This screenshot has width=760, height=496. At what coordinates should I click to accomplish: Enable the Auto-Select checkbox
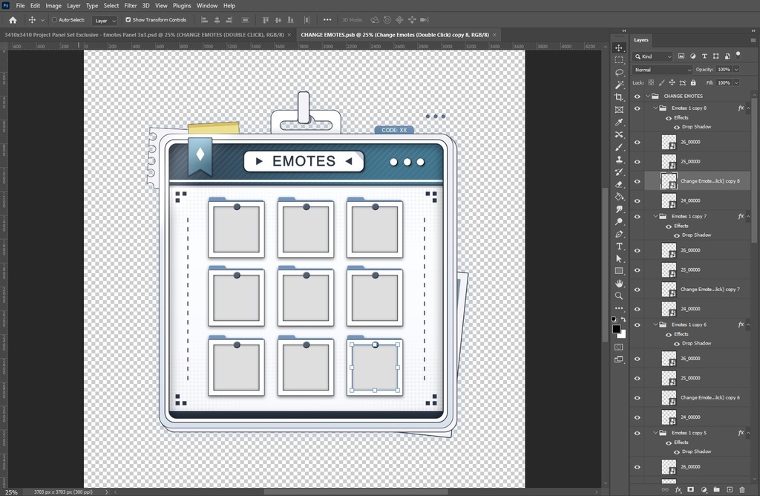54,20
